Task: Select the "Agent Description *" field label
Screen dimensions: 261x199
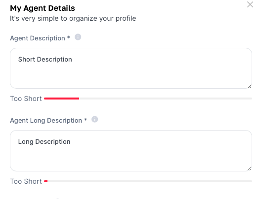Action: (x=40, y=38)
